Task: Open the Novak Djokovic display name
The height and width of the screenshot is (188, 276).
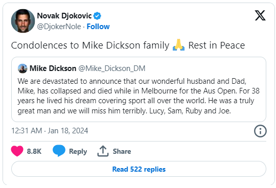Action: click(x=64, y=16)
